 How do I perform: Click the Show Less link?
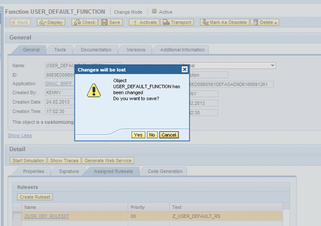pyautogui.click(x=20, y=136)
